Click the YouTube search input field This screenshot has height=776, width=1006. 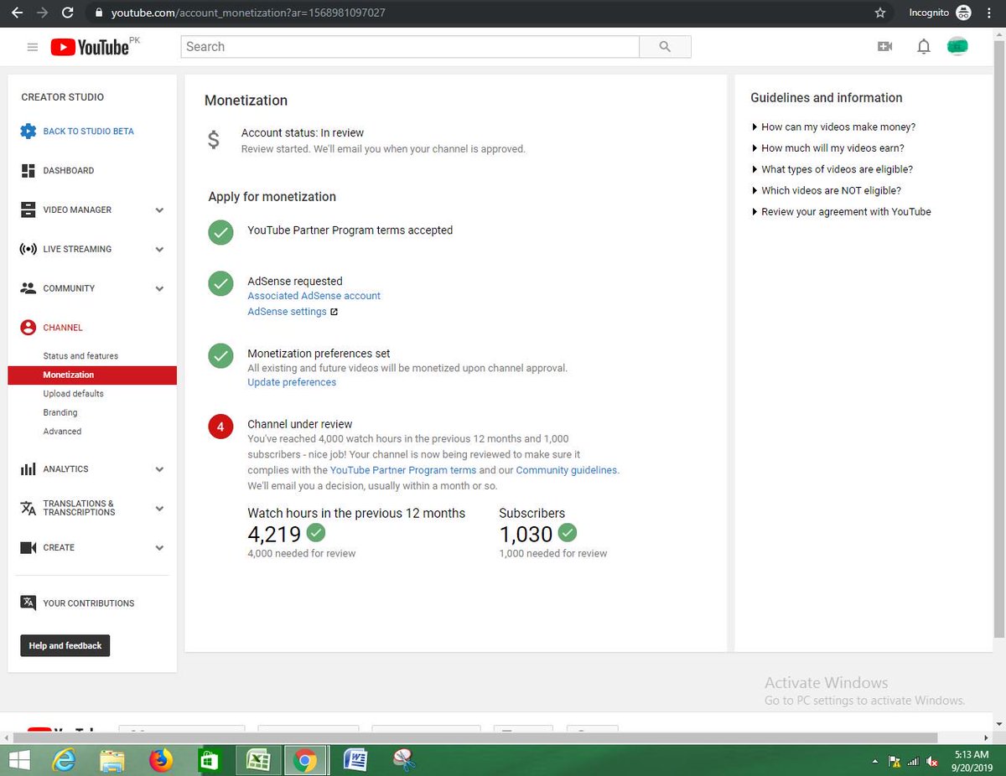410,47
